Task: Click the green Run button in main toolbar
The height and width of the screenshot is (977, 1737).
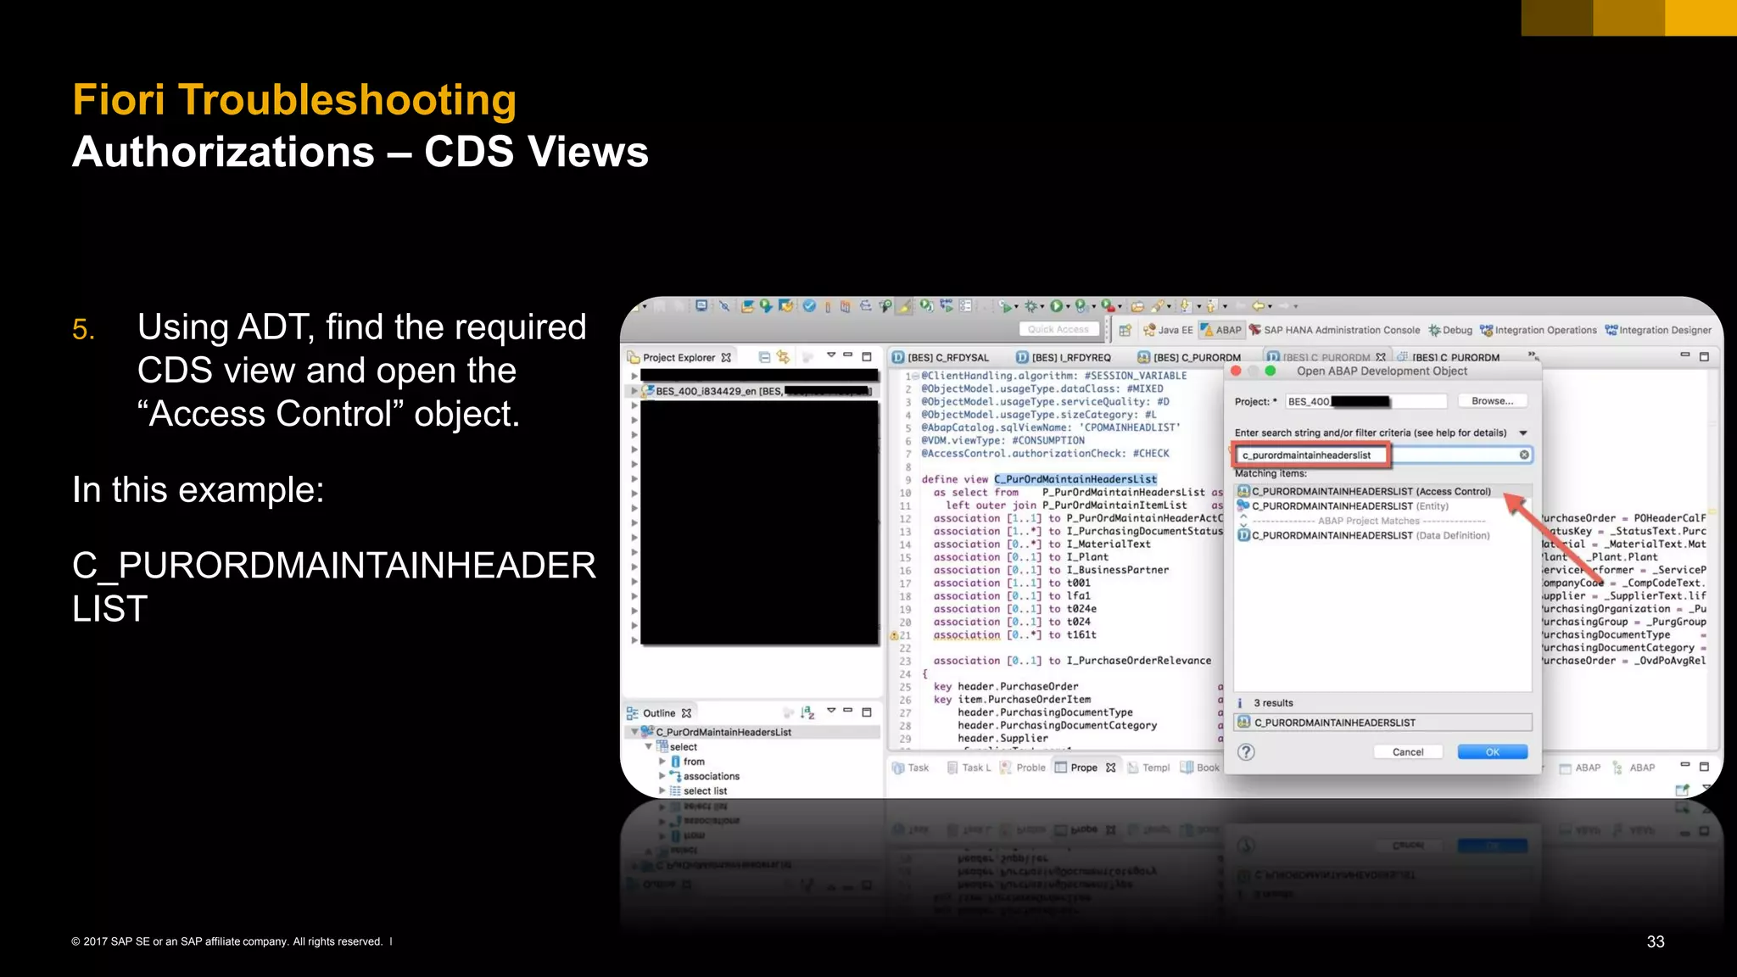Action: point(1057,306)
